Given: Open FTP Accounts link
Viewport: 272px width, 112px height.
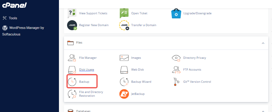Looking at the screenshot, I should 192,70.
